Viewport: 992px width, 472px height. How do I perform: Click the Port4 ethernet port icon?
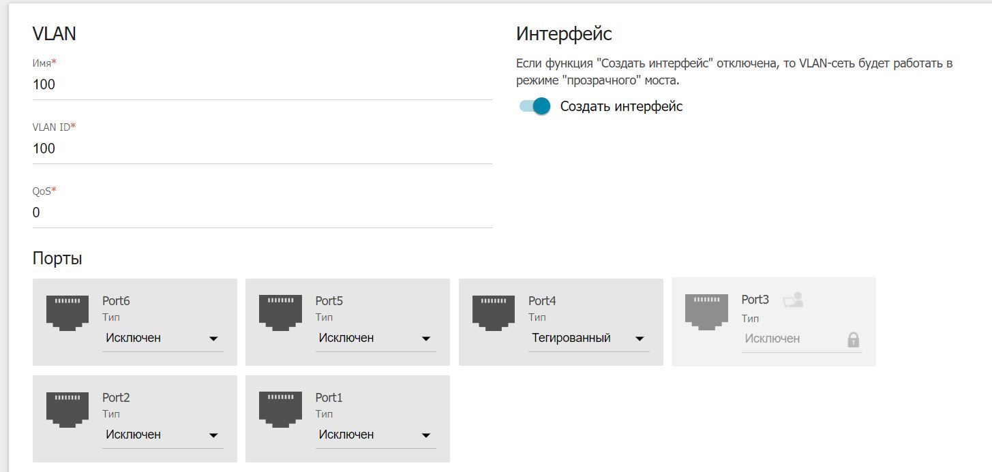coord(494,313)
